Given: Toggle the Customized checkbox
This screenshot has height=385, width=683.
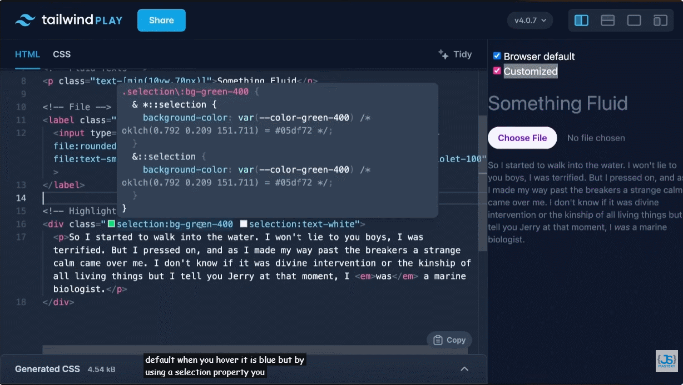Looking at the screenshot, I should pos(497,71).
